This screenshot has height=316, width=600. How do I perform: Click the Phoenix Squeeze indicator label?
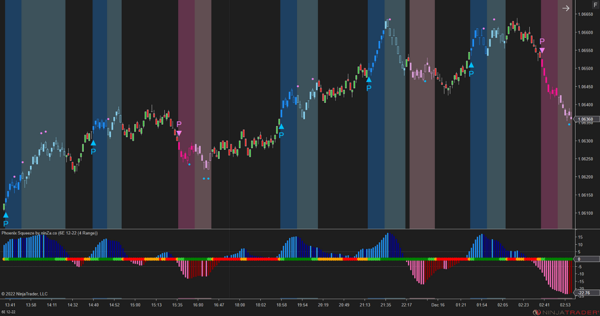[49, 233]
